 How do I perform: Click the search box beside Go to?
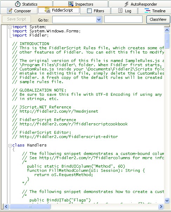[123, 19]
